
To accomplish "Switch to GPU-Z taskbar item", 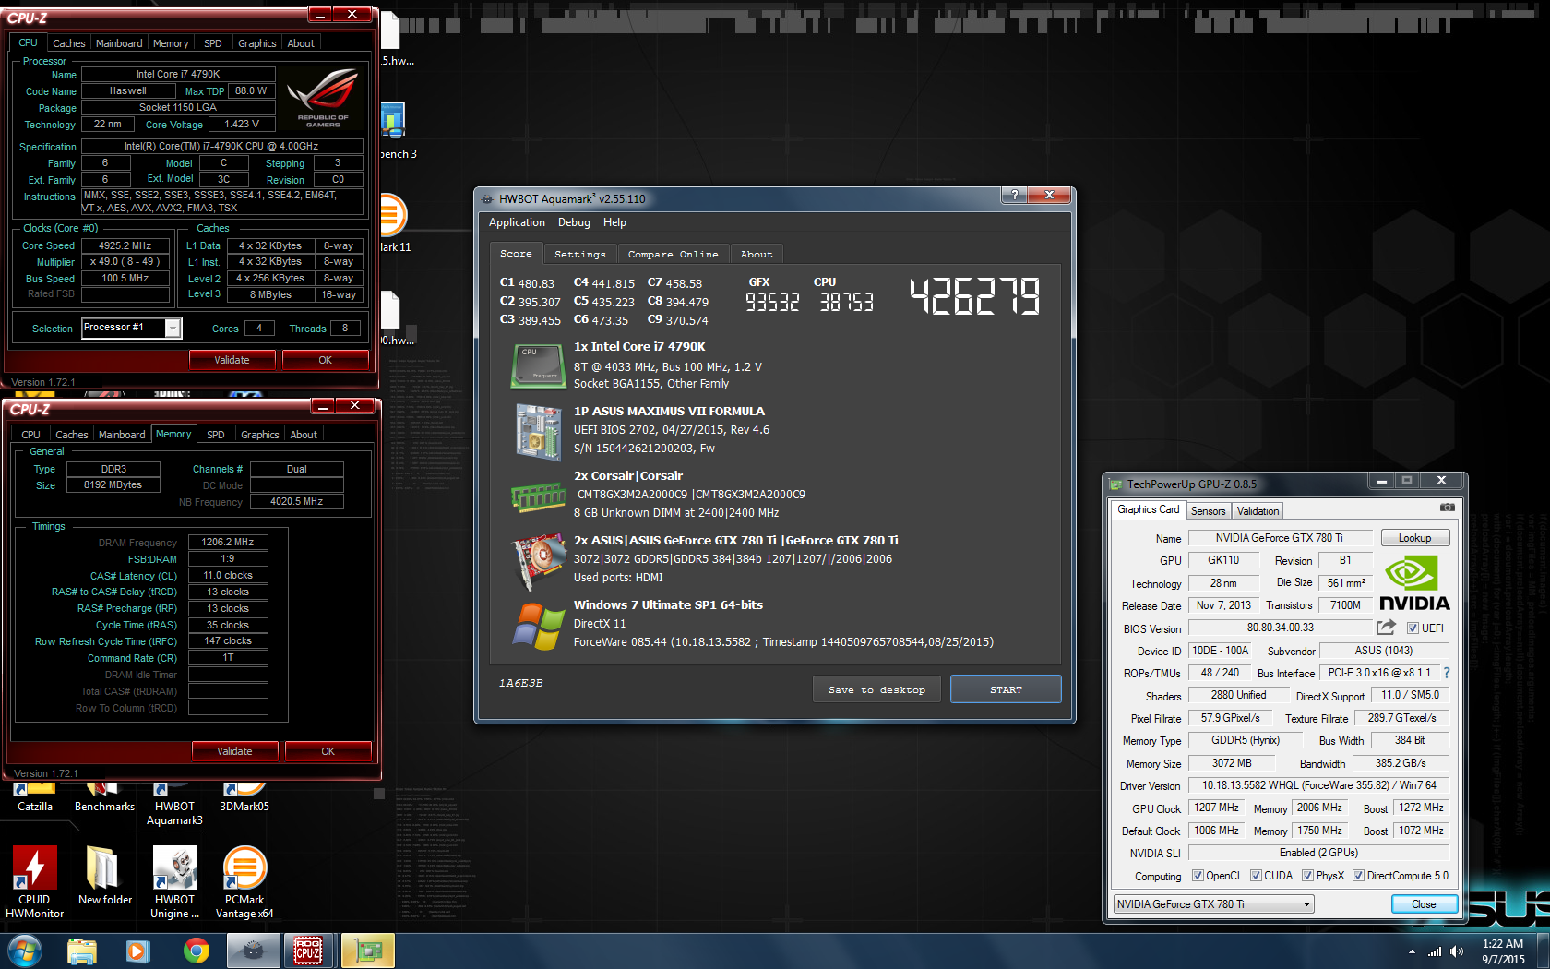I will (x=367, y=951).
